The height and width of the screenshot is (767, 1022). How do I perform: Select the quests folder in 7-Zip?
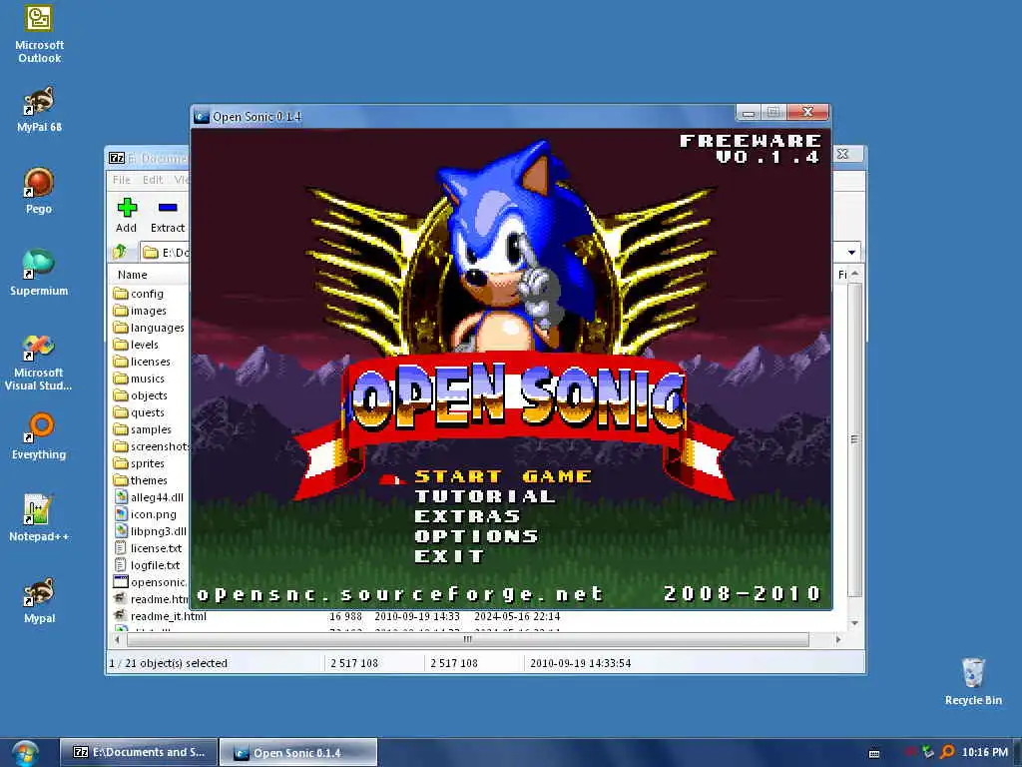(x=138, y=412)
